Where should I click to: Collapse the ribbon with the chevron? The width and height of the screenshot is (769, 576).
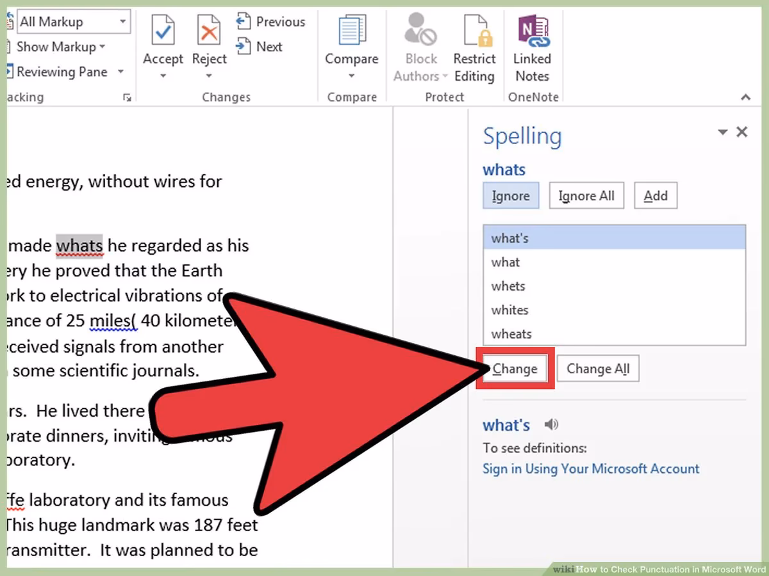(x=745, y=97)
